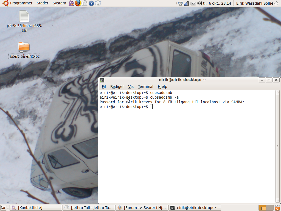Open the Rediger menu in terminal
This screenshot has width=281, height=211.
117,87
